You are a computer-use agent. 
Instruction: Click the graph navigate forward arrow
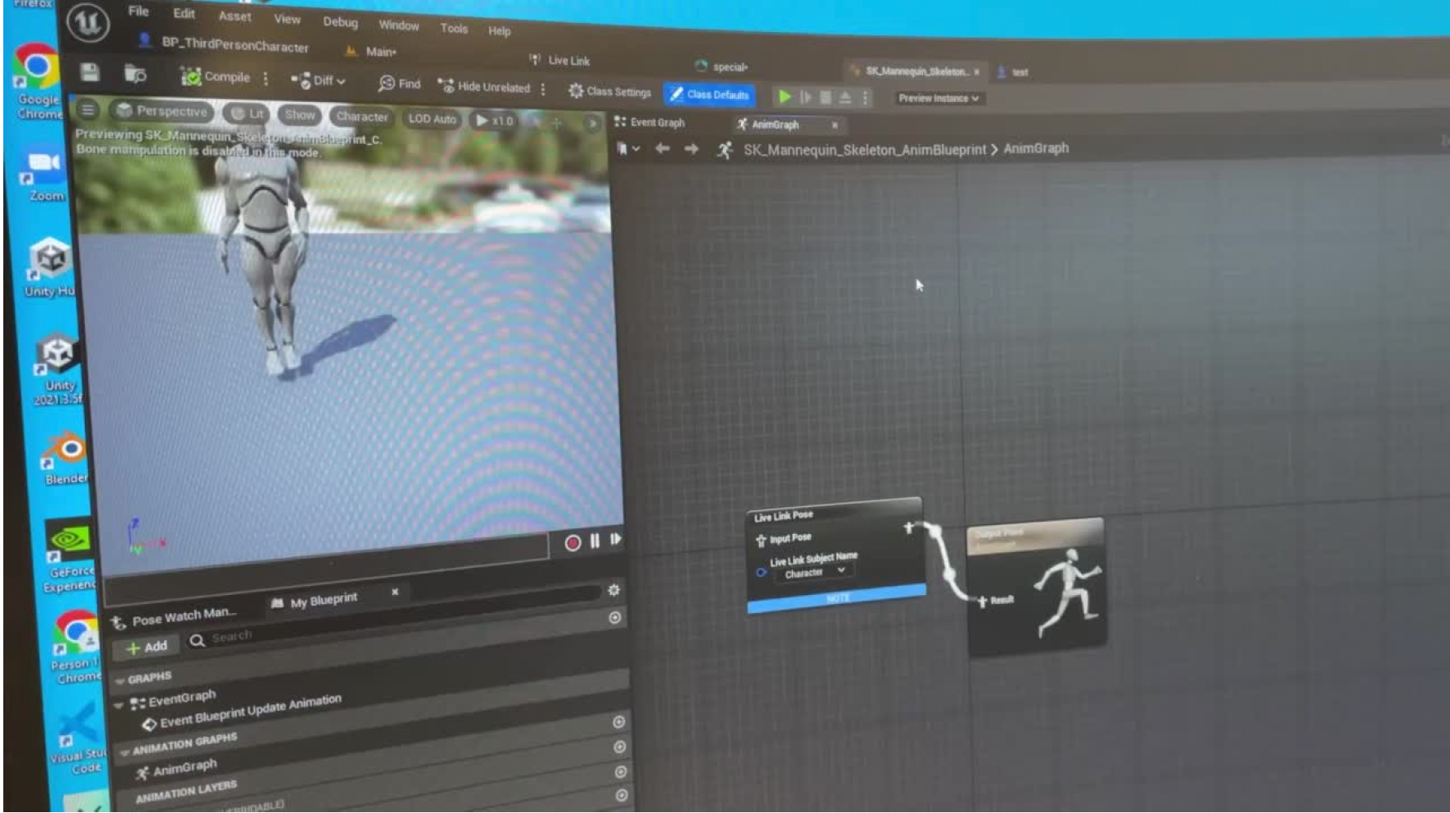click(691, 149)
